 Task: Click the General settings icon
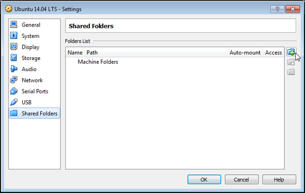(x=14, y=25)
